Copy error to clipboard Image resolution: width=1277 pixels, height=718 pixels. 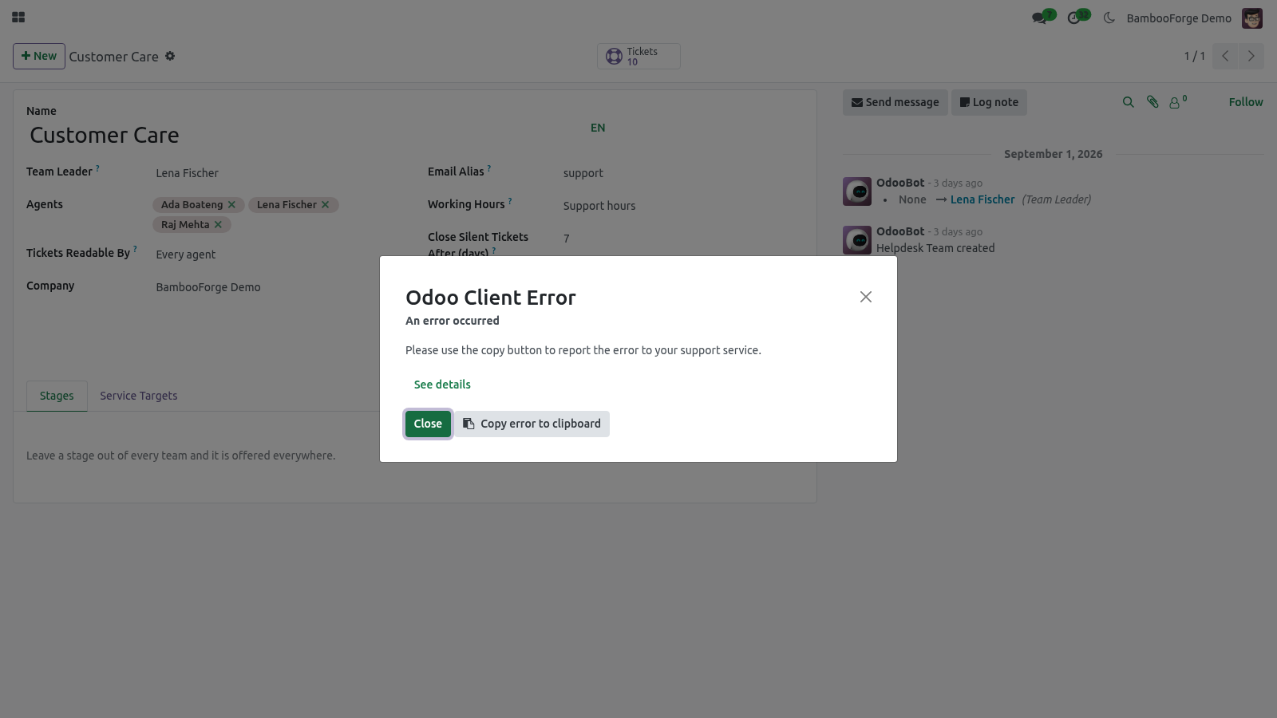[x=532, y=424]
